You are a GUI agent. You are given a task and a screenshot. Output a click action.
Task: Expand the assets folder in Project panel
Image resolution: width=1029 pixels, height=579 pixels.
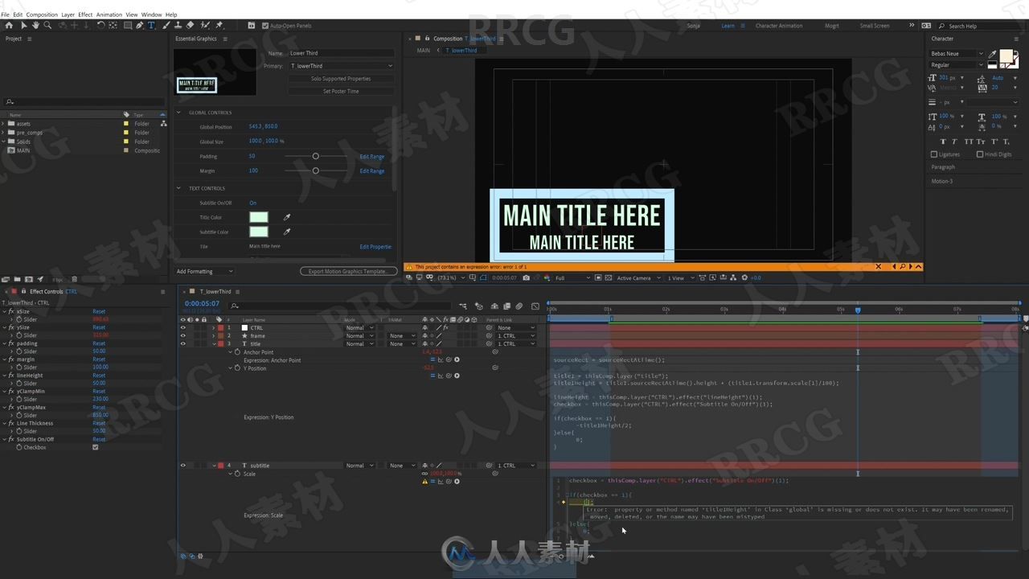pos(3,124)
